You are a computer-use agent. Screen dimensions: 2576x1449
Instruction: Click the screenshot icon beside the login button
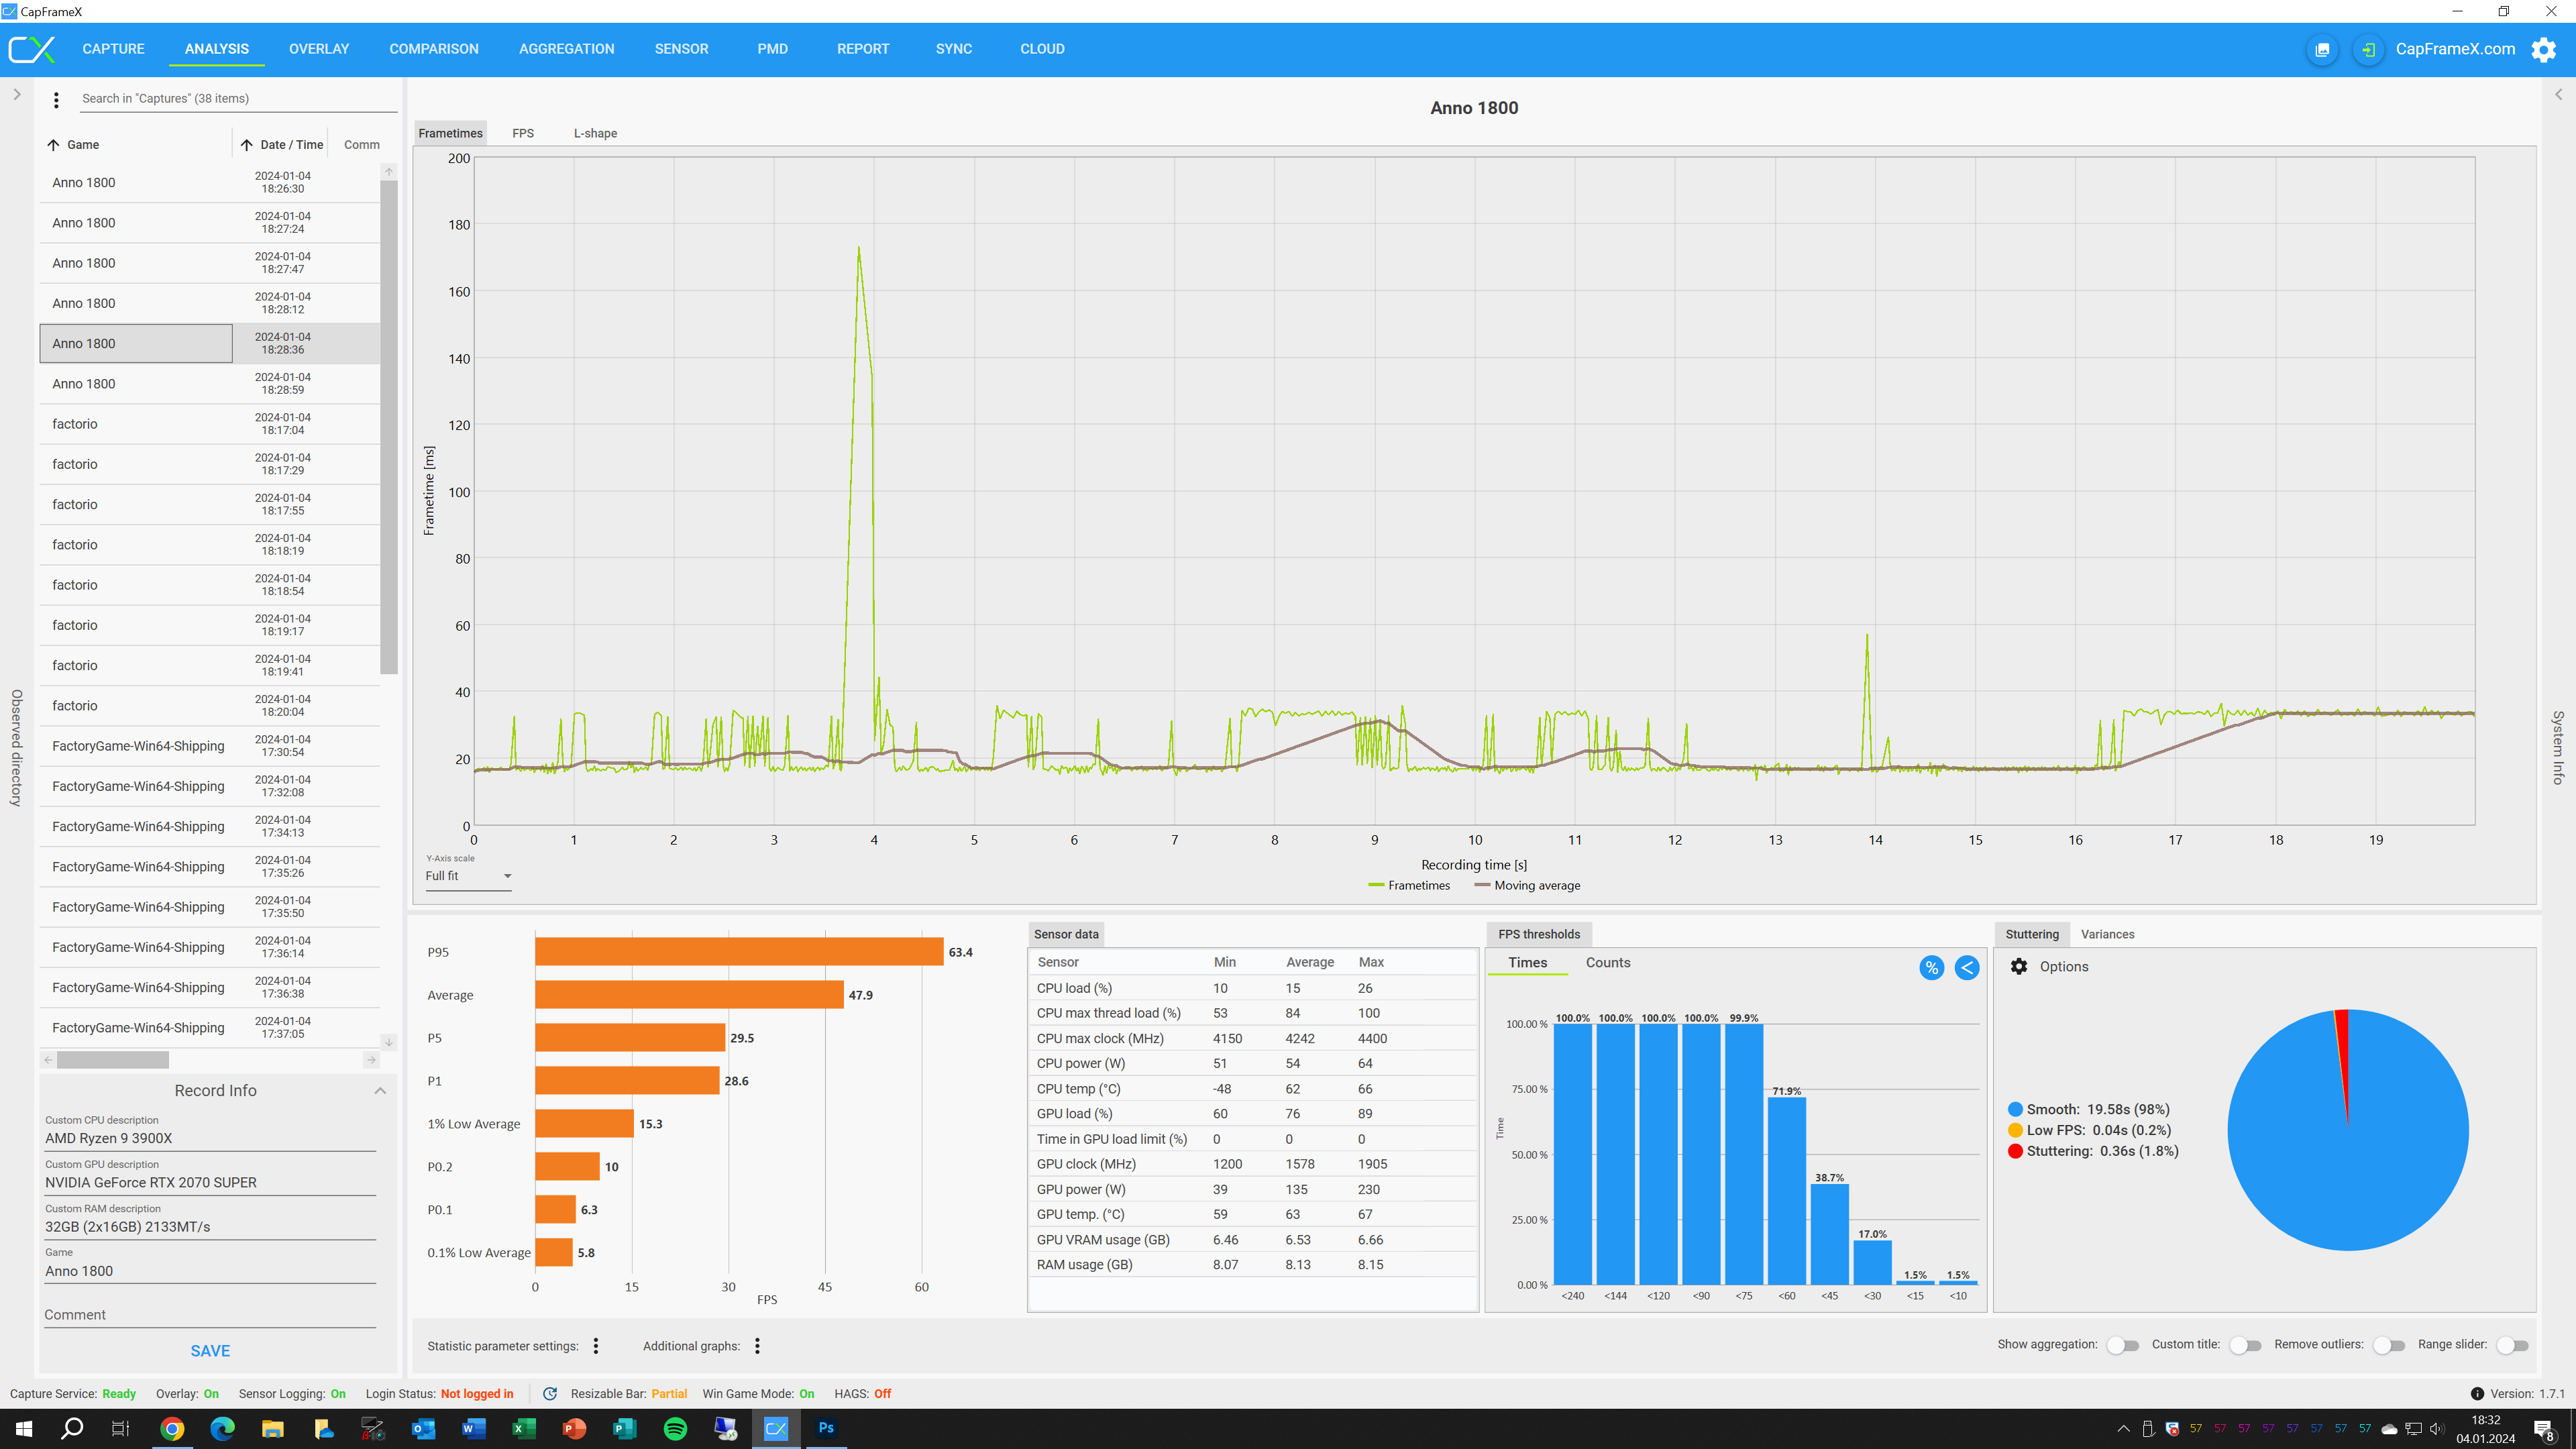tap(2322, 49)
